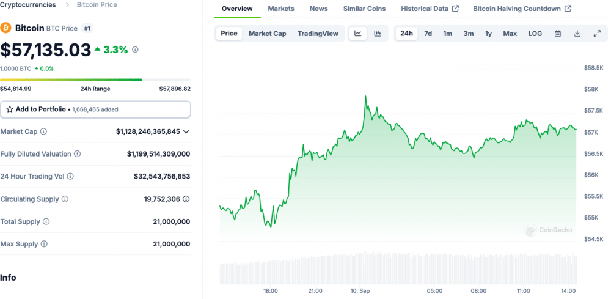
Task: Click the 18:00 time axis label
Action: 271,291
